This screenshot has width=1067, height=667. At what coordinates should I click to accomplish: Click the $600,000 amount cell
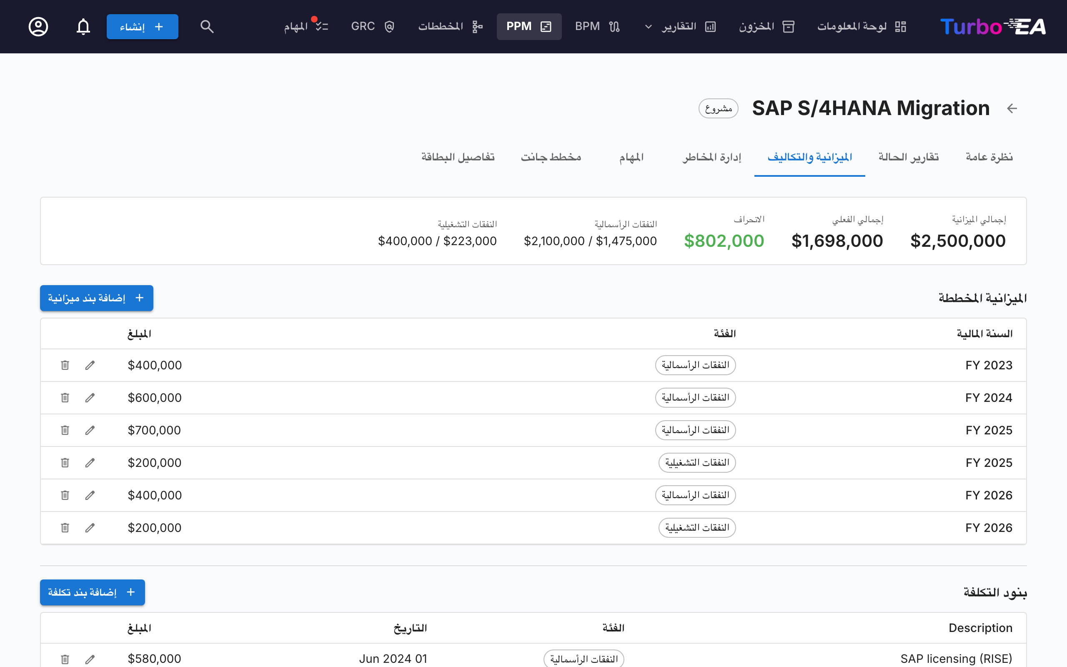tap(154, 398)
